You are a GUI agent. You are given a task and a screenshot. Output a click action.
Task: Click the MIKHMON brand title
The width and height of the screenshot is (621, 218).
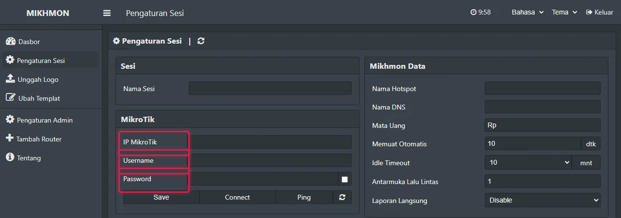click(x=48, y=13)
